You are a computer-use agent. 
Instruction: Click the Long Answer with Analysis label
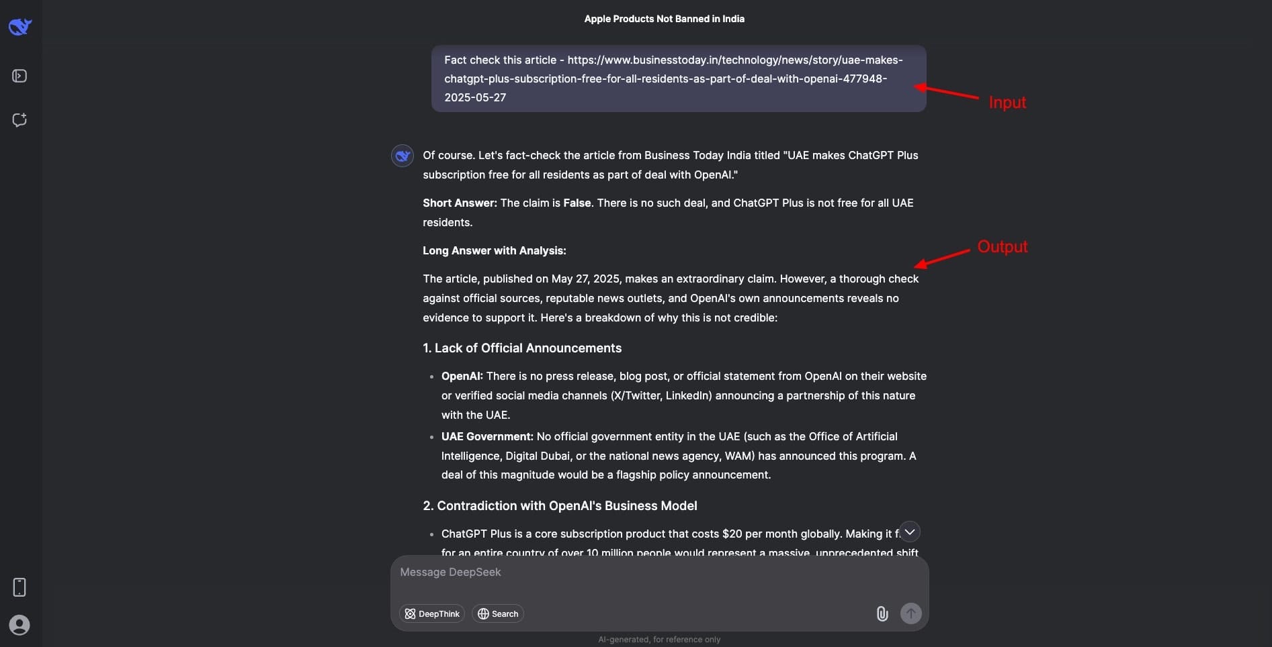(494, 250)
